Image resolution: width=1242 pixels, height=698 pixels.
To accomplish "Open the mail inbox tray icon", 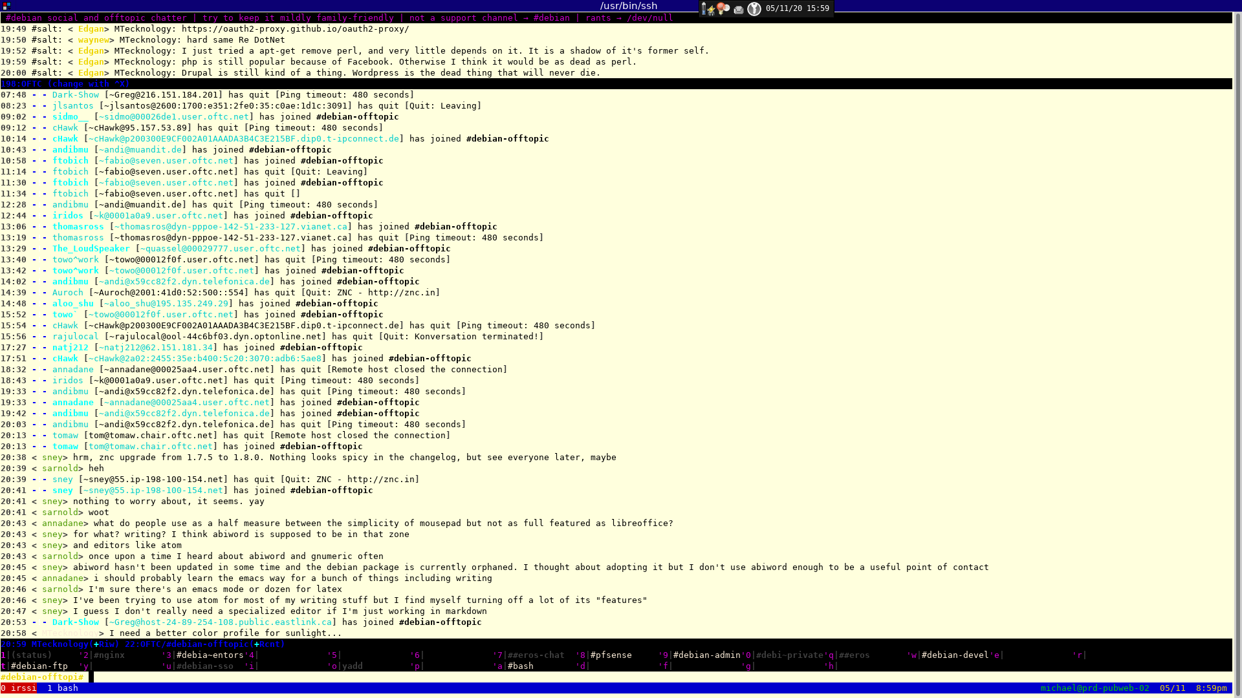I will click(x=739, y=10).
